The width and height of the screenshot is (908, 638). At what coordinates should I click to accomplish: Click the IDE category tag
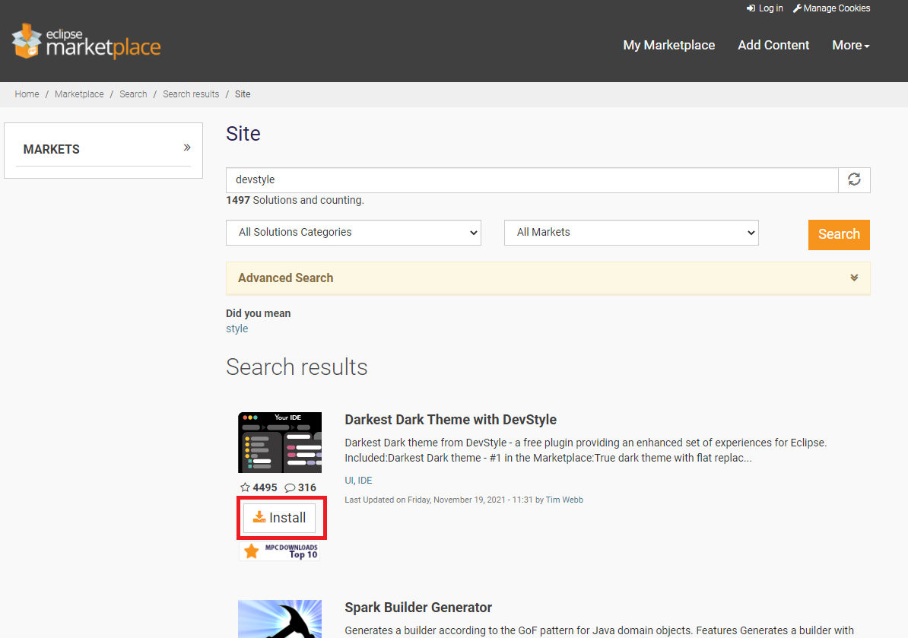[x=365, y=481]
